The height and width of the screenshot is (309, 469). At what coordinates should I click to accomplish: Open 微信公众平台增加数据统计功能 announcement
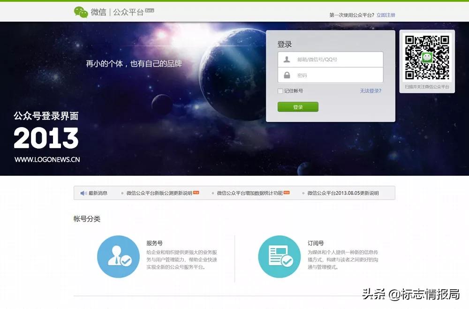pos(250,193)
